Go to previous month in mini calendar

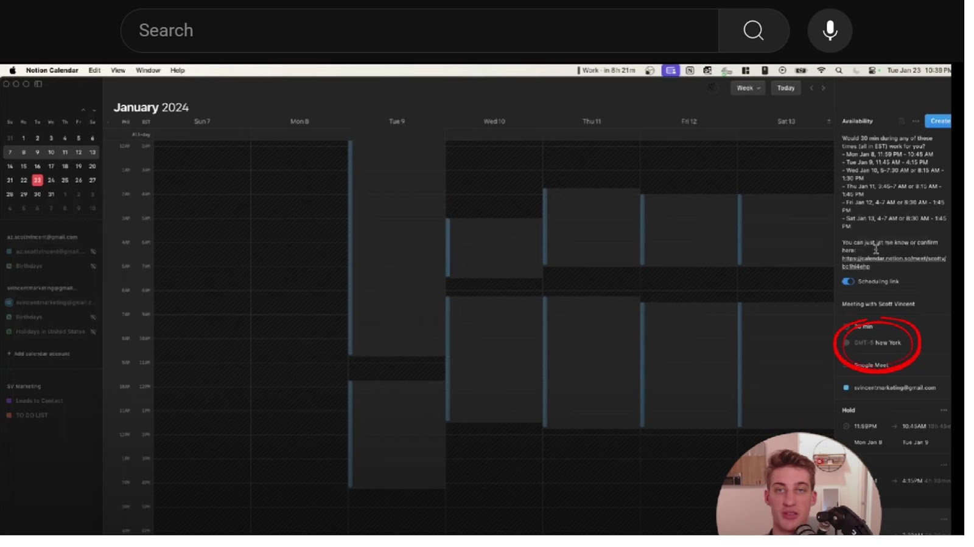(x=83, y=110)
